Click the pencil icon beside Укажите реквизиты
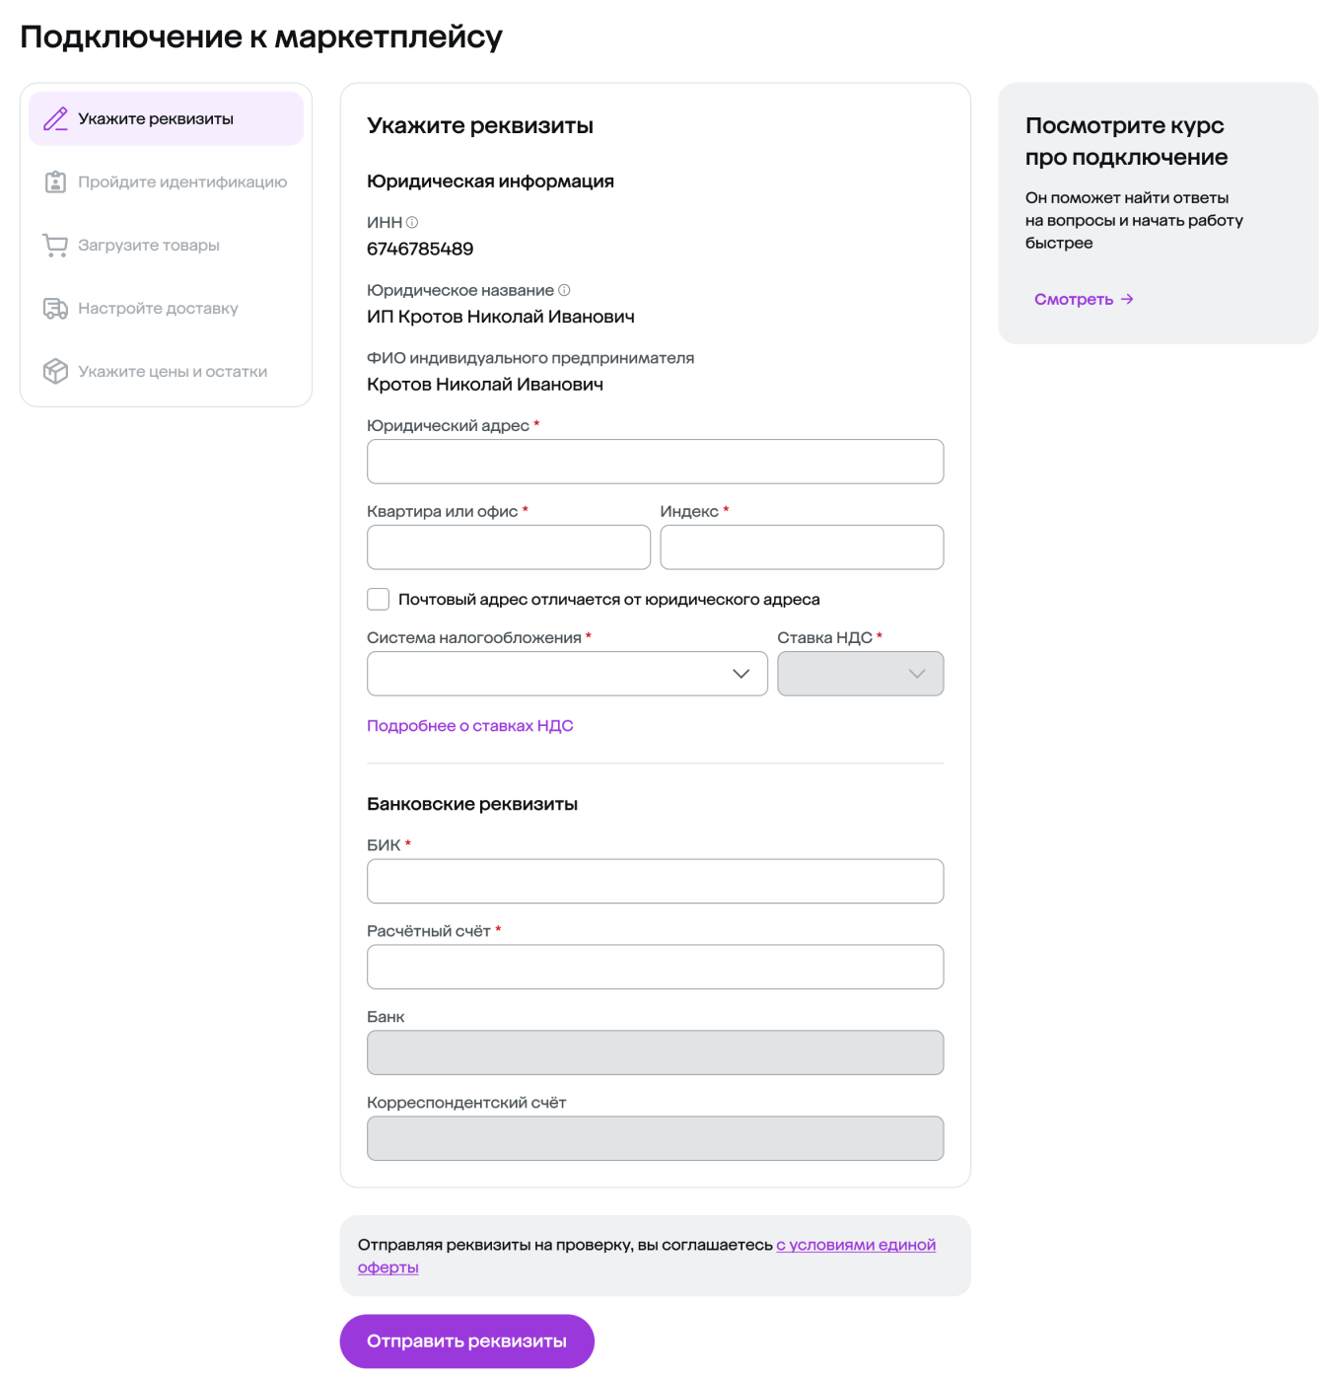Viewport: 1339px width, 1377px height. tap(56, 119)
